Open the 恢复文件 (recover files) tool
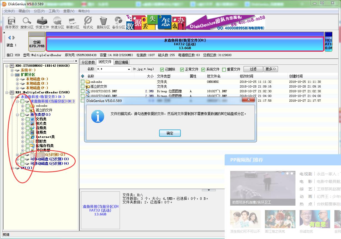The width and height of the screenshot is (341, 239). point(42,22)
